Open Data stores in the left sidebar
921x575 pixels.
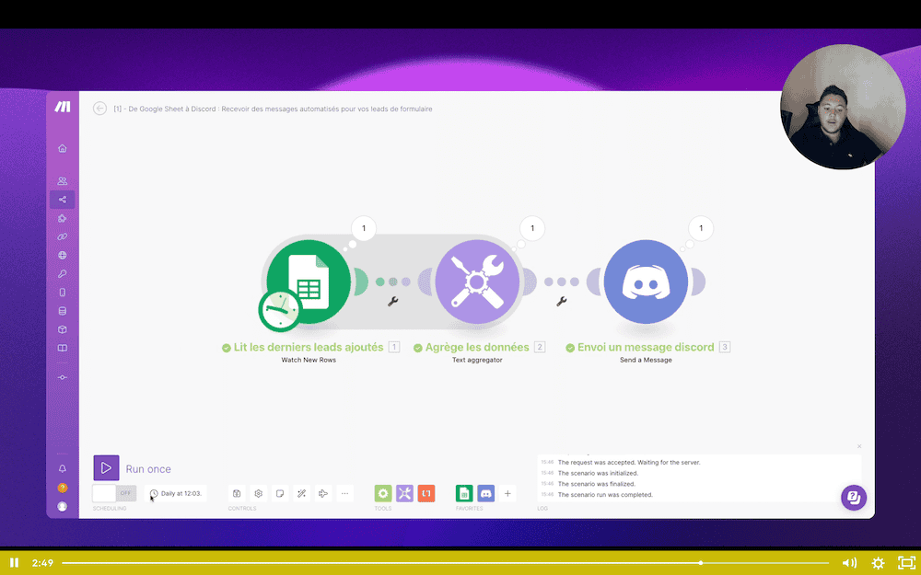[63, 311]
